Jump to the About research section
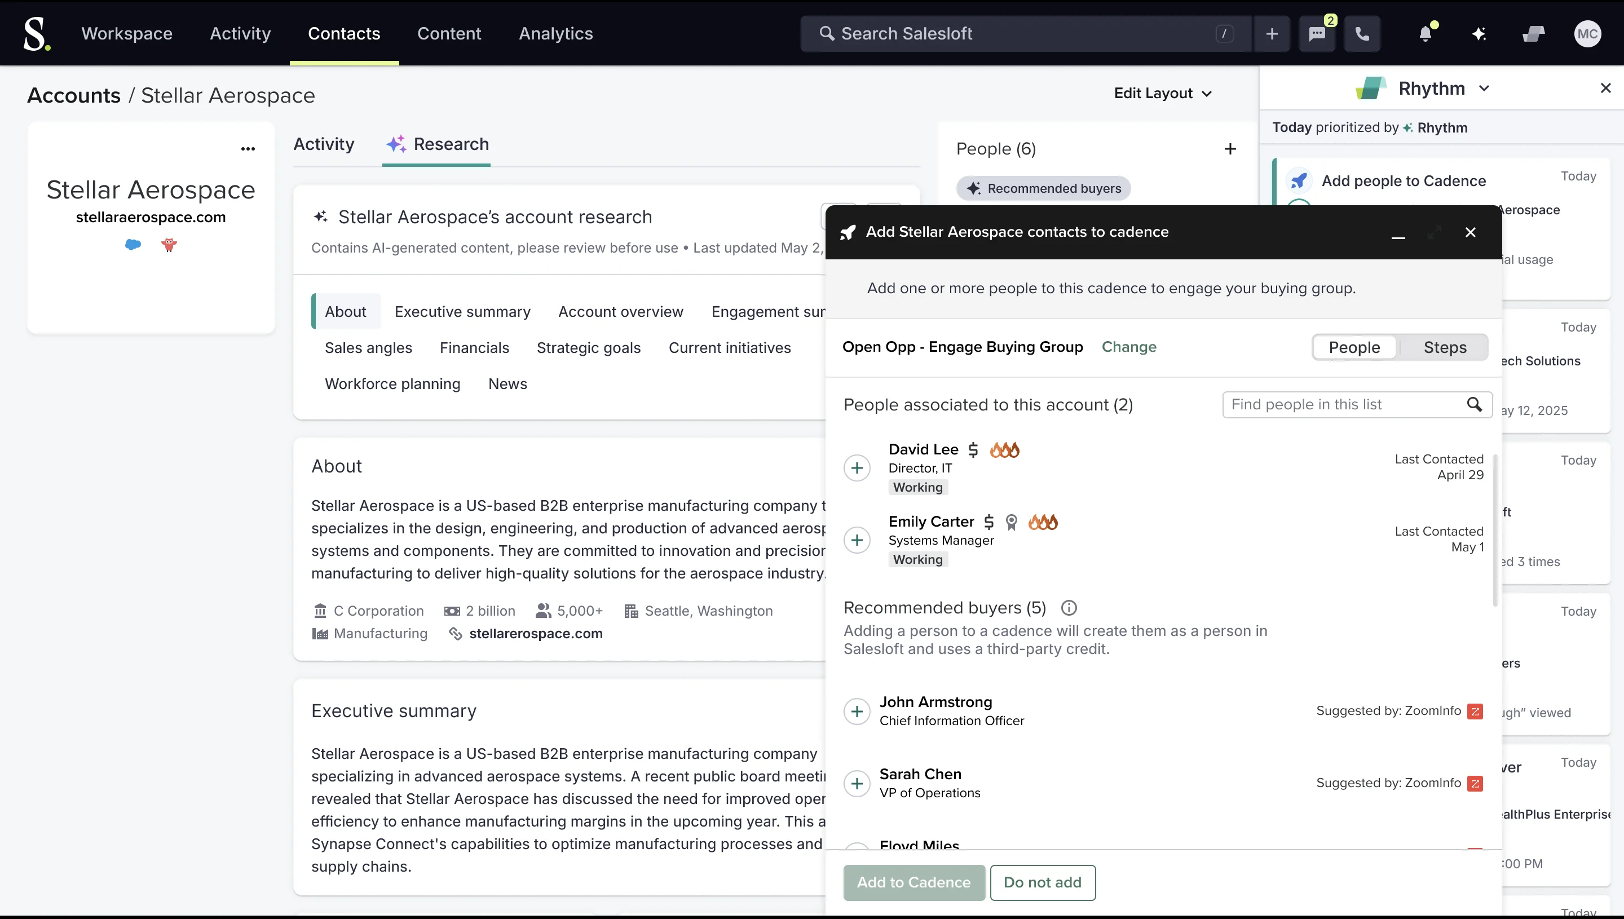Screen dimensions: 1624x919 [x=345, y=312]
